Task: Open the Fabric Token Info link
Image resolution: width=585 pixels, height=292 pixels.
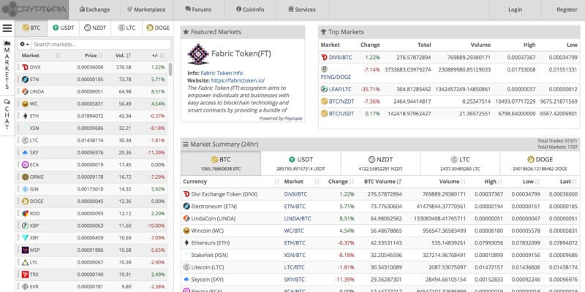Action: tap(222, 73)
